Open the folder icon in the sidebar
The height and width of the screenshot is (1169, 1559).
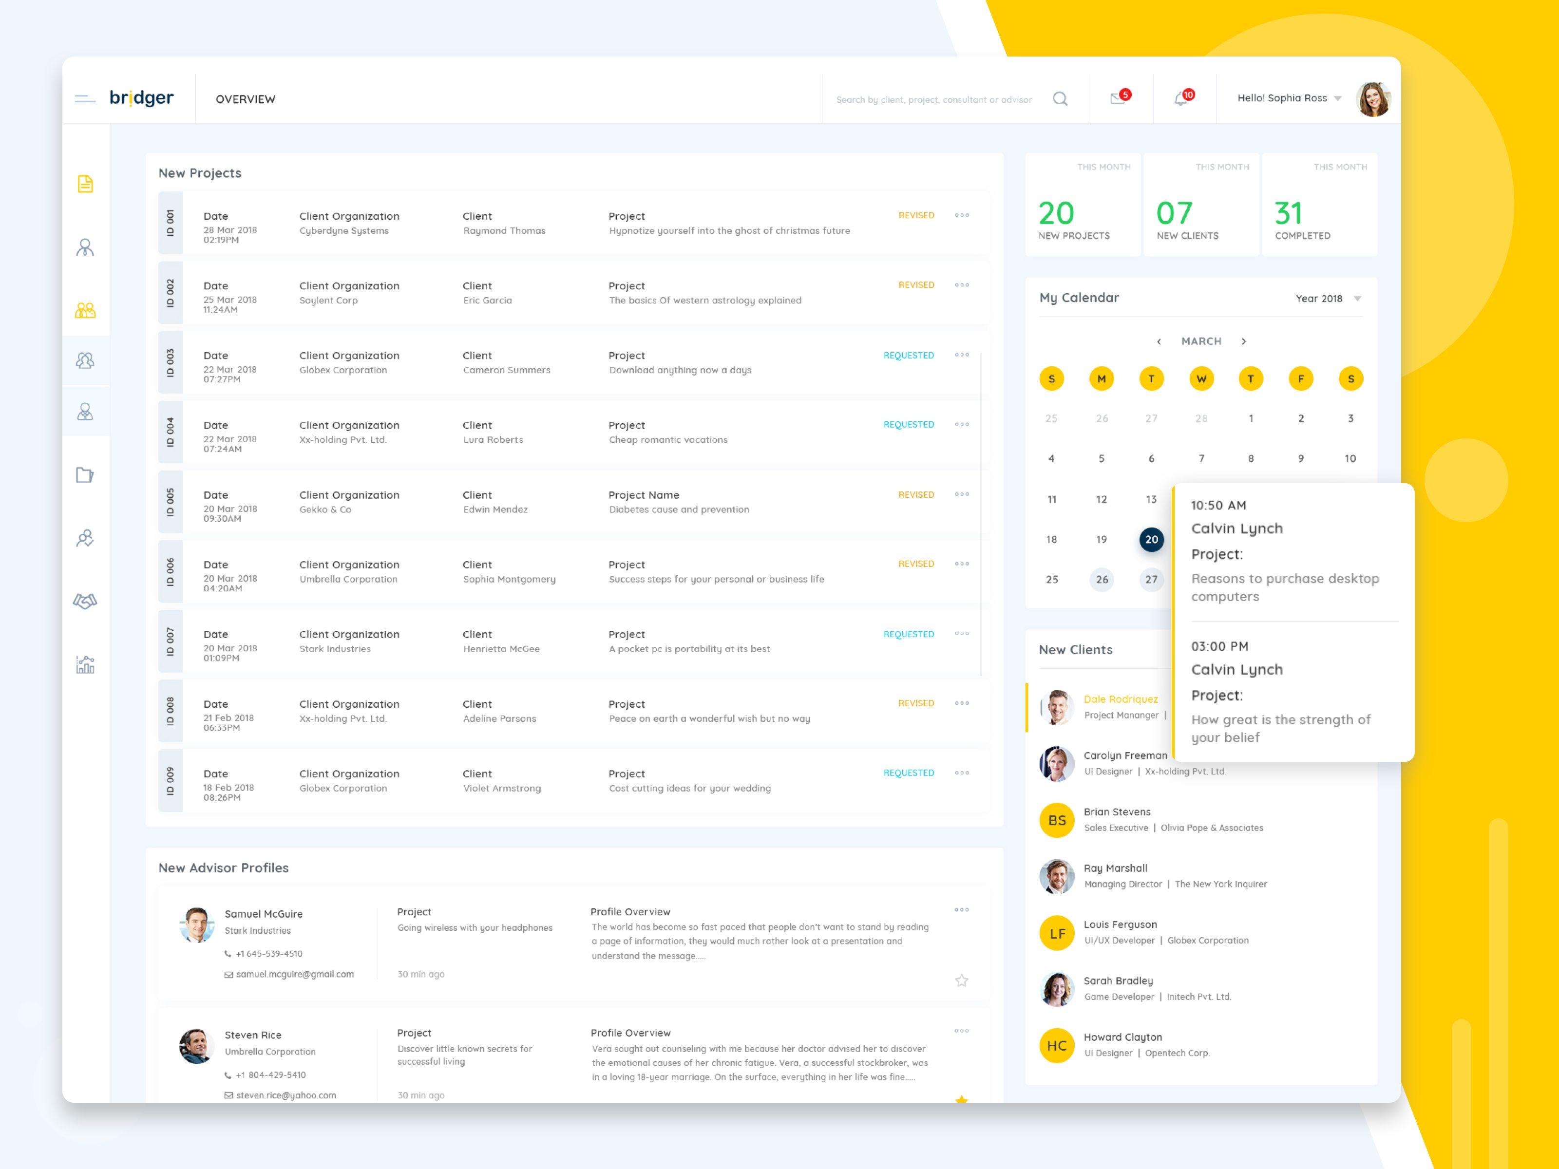tap(85, 475)
